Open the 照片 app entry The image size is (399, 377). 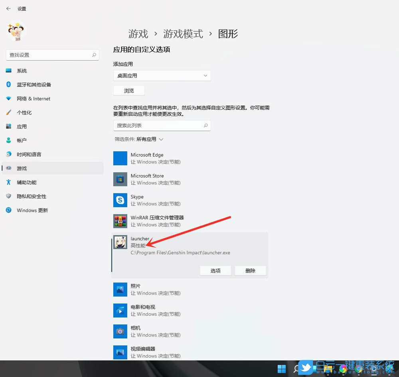point(120,289)
